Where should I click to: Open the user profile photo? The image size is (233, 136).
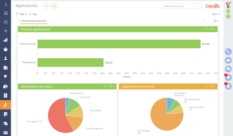click(x=228, y=5)
